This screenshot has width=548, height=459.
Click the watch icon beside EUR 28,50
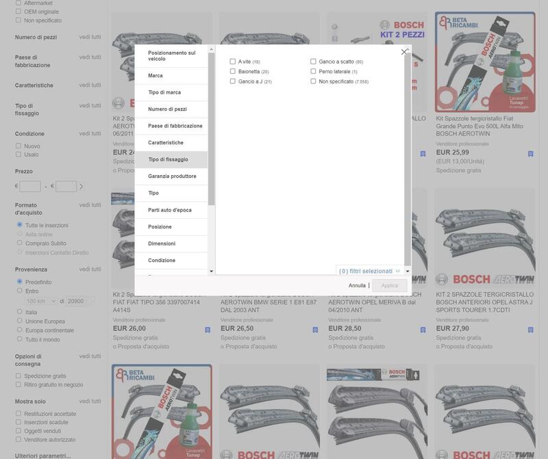[x=423, y=330]
